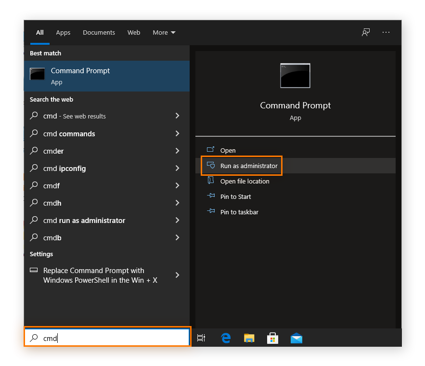Choose Open in the action list
Viewport: 425px width, 366px height.
[228, 150]
